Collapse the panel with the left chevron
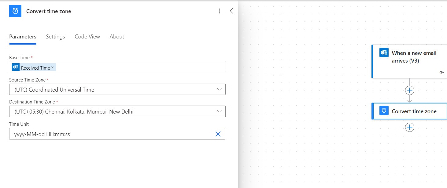The width and height of the screenshot is (447, 188). (231, 11)
